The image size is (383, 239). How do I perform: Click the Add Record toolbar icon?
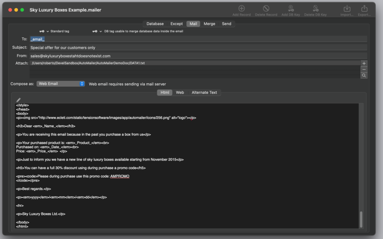[241, 9]
